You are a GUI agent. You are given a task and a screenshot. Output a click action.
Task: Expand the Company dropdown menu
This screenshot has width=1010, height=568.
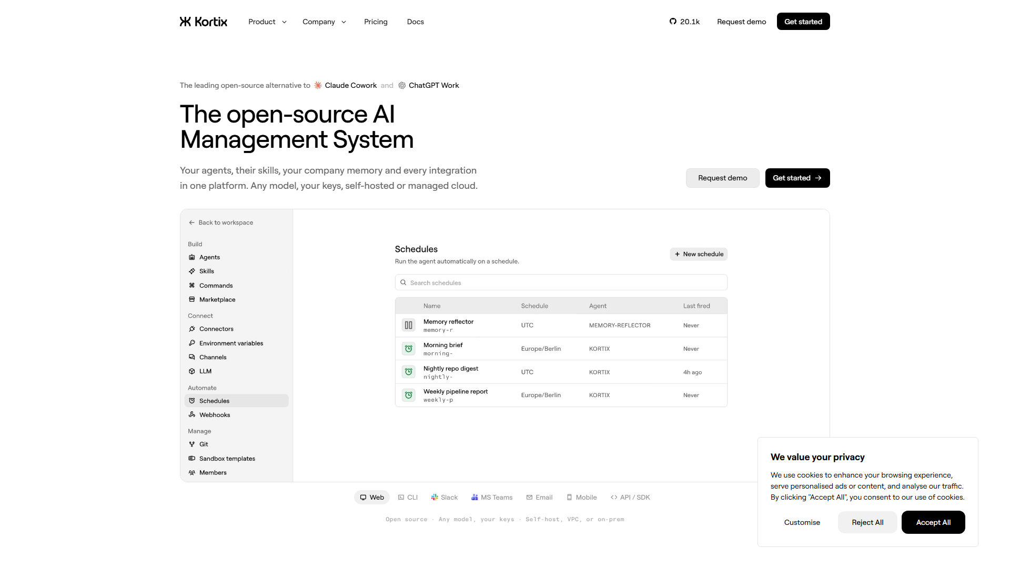tap(324, 22)
